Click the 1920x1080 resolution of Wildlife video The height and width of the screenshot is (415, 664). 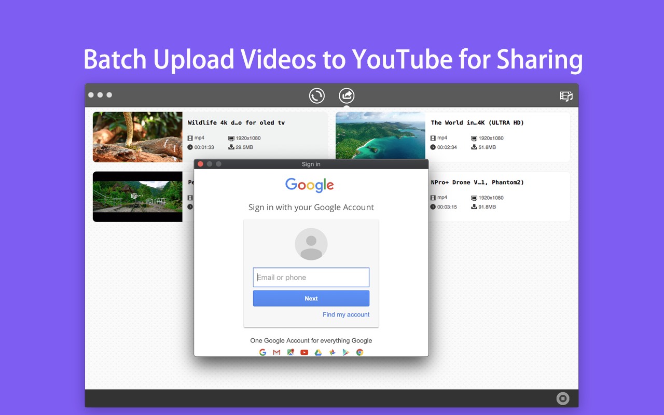tap(248, 139)
